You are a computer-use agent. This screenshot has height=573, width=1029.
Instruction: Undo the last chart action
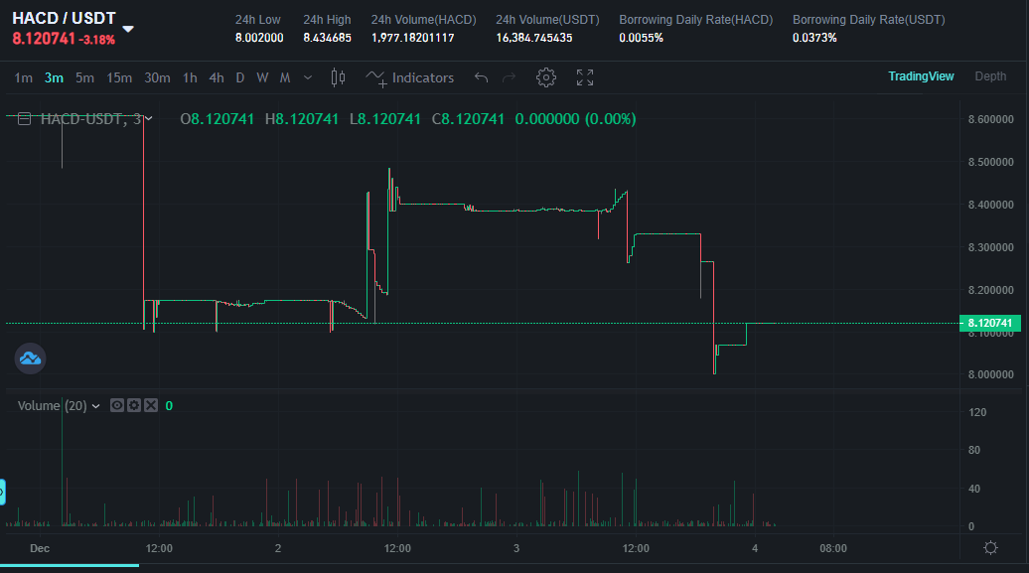click(481, 78)
